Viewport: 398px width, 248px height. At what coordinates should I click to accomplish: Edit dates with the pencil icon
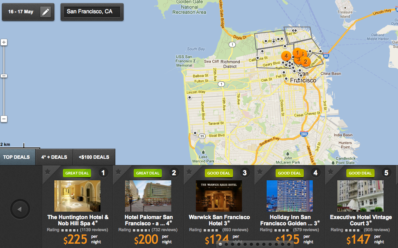click(x=46, y=12)
